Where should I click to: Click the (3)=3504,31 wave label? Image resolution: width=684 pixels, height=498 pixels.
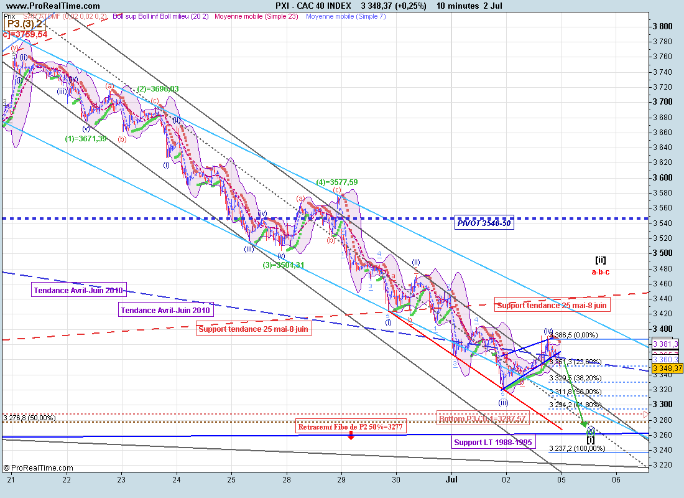[x=284, y=265]
